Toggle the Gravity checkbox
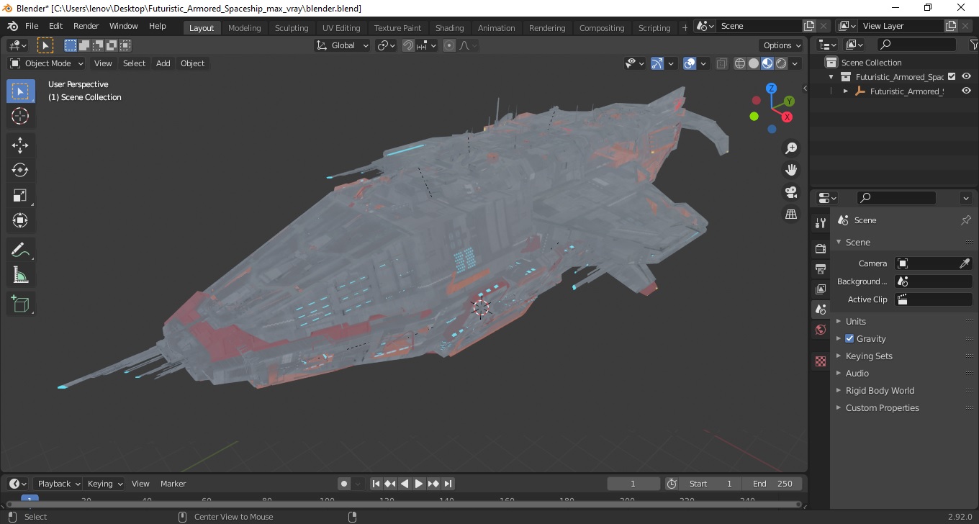This screenshot has height=524, width=979. (x=849, y=338)
